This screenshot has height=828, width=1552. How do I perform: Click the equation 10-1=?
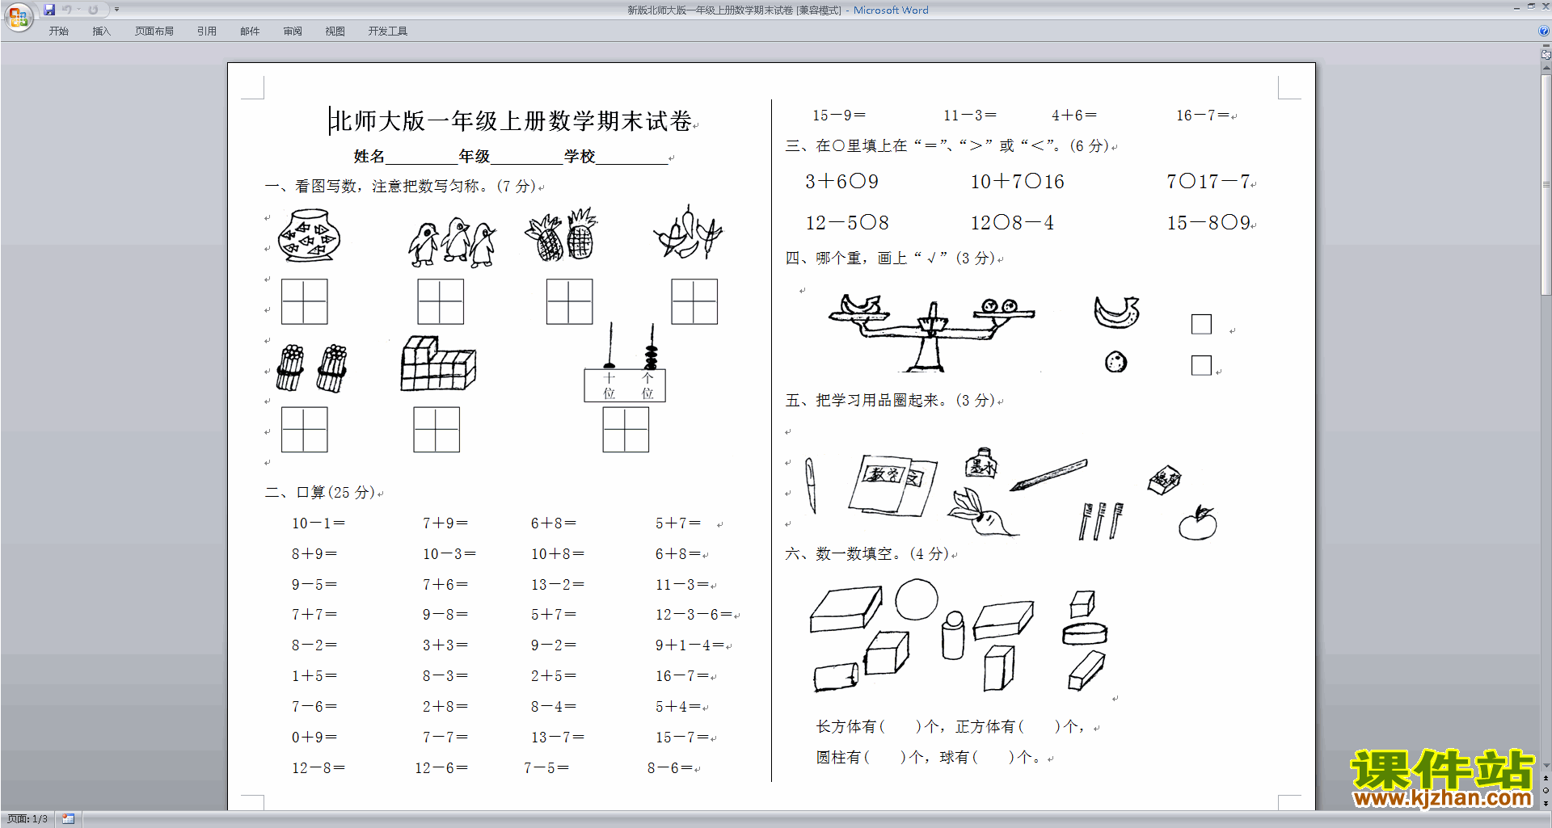click(318, 523)
